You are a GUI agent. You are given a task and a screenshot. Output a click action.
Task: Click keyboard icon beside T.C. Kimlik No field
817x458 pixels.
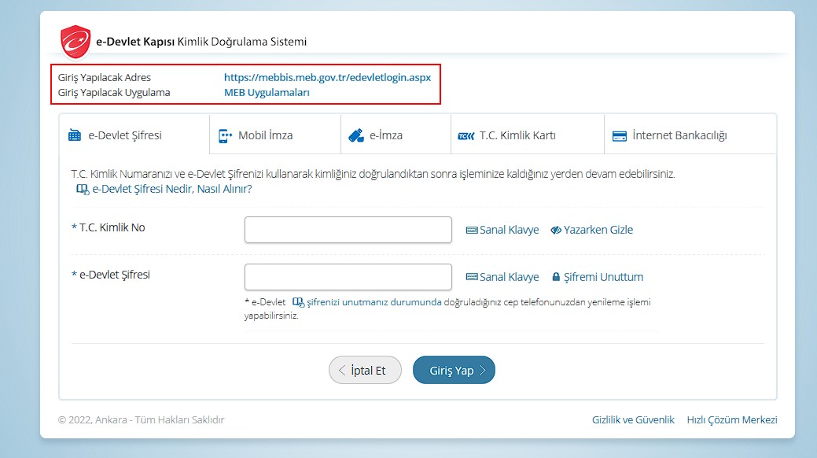click(472, 231)
